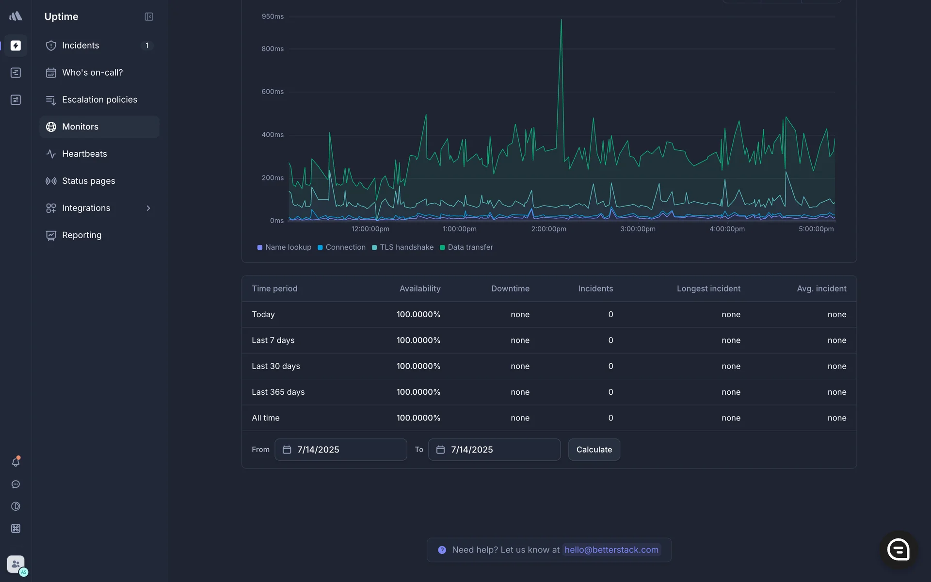Image resolution: width=931 pixels, height=582 pixels.
Task: Collapse the sidebar panel icon
Action: coord(149,17)
